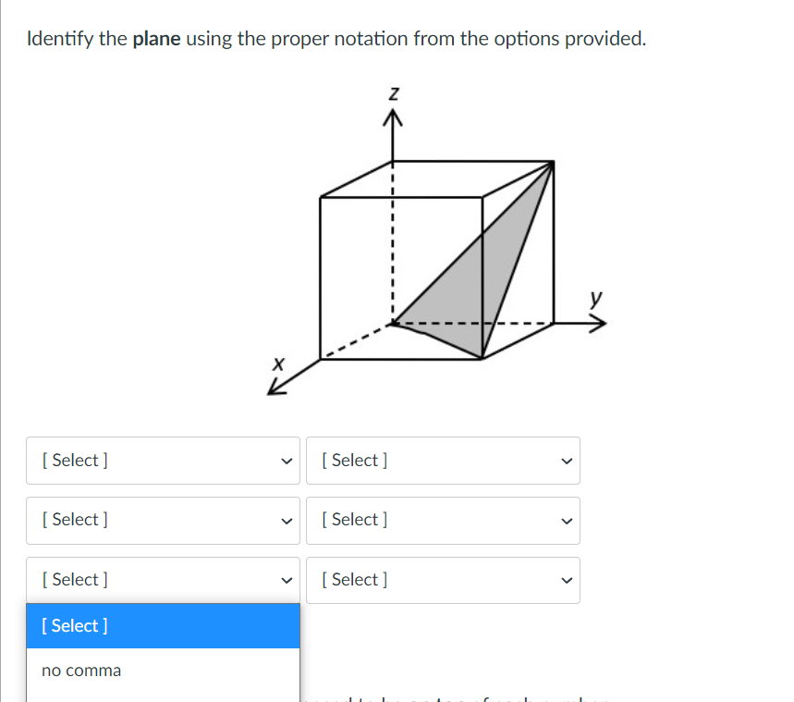The image size is (794, 702).
Task: Open the bottom-right Select dropdown
Action: pyautogui.click(x=443, y=580)
